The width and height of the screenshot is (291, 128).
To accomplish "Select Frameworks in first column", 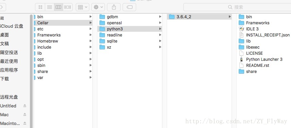I will [x=49, y=35].
